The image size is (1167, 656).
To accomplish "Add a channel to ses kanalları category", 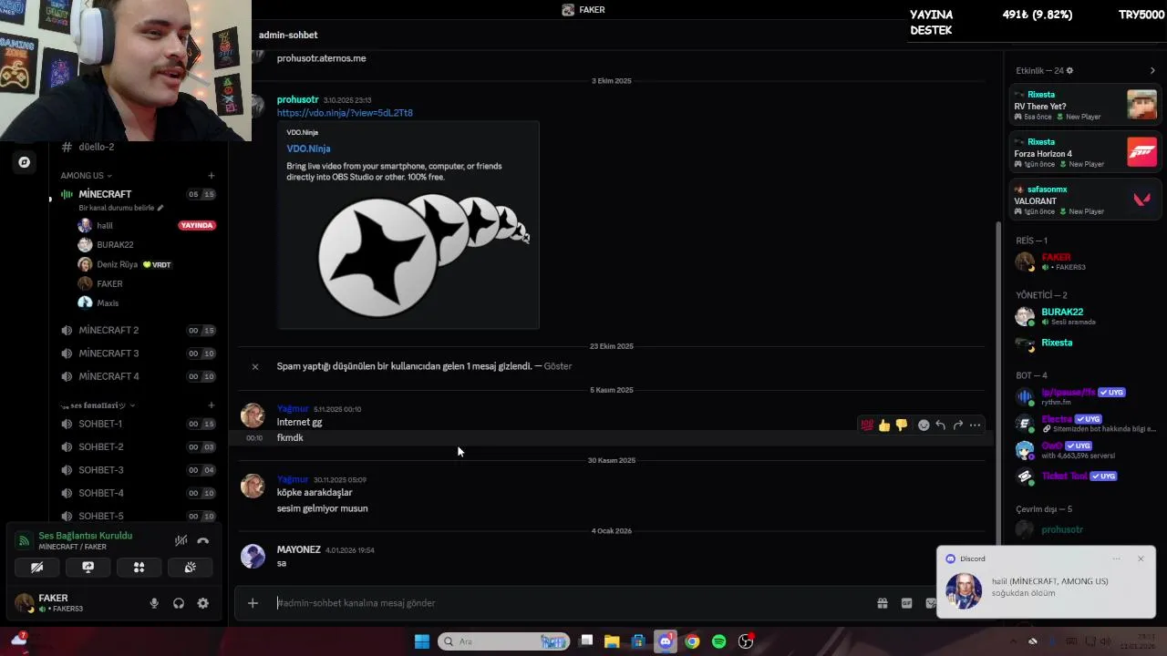I will tap(211, 405).
